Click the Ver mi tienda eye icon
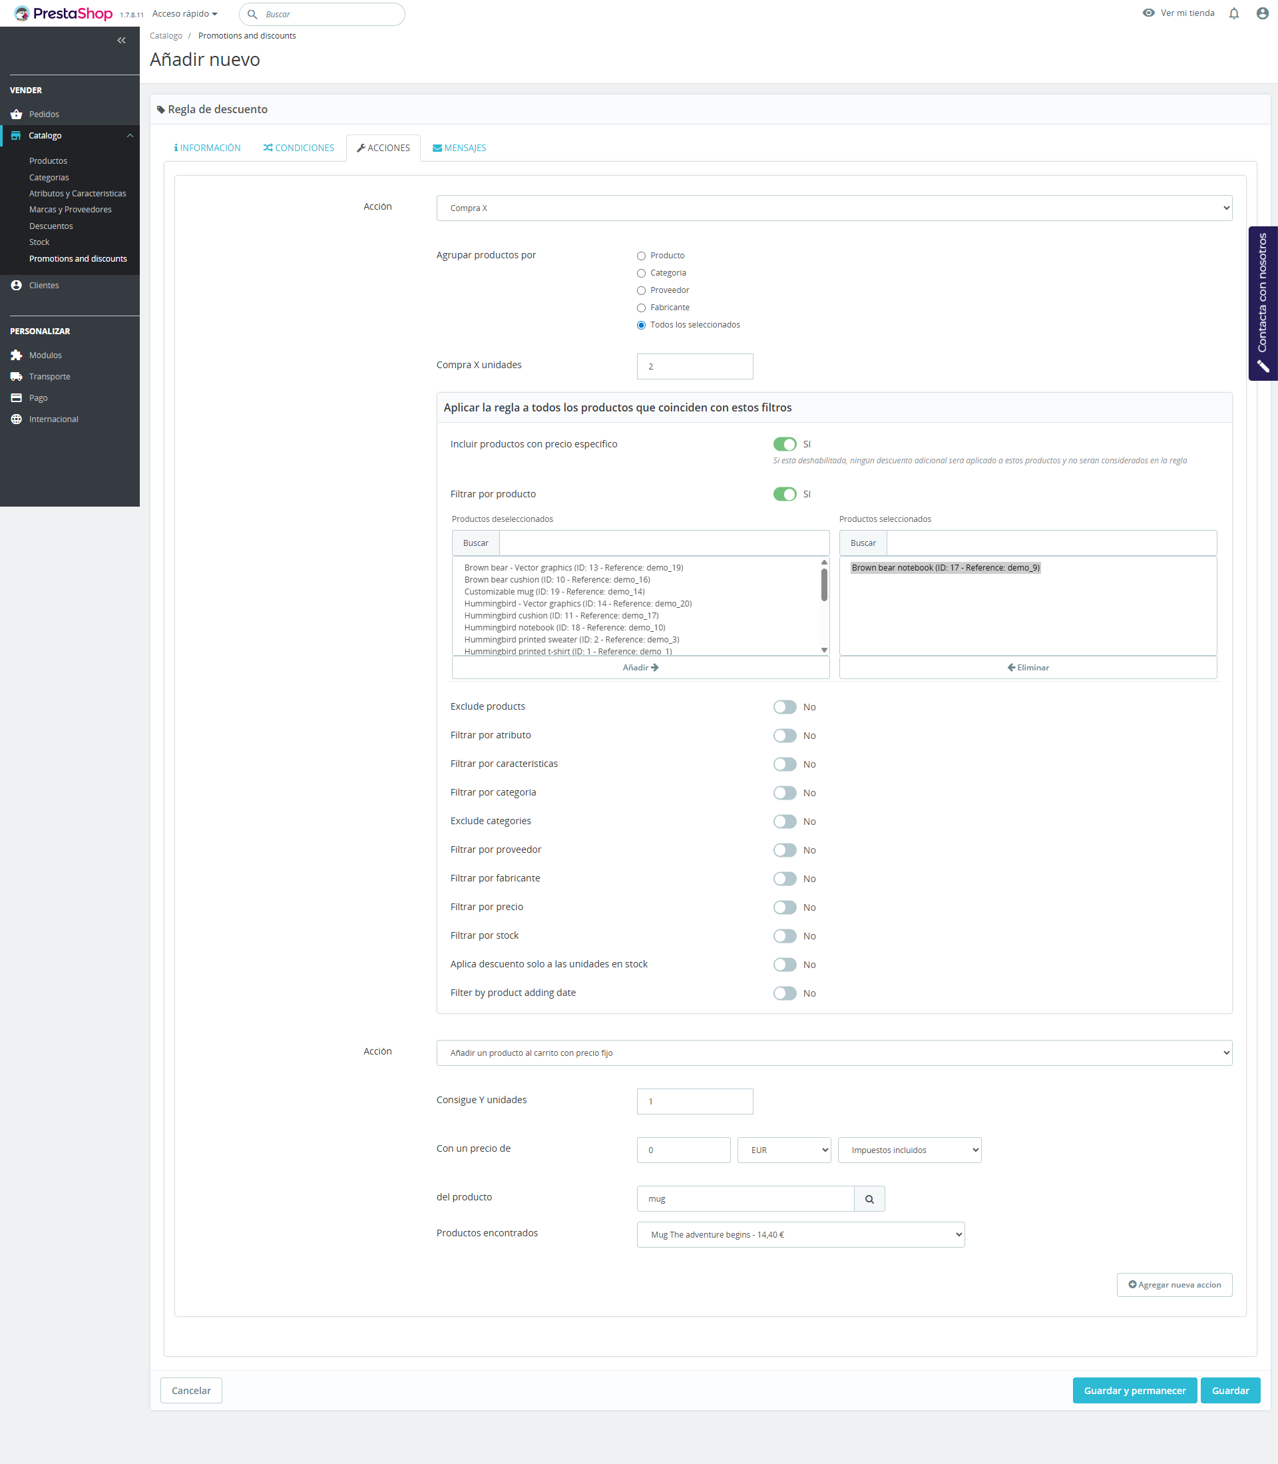This screenshot has height=1464, width=1278. [x=1148, y=13]
